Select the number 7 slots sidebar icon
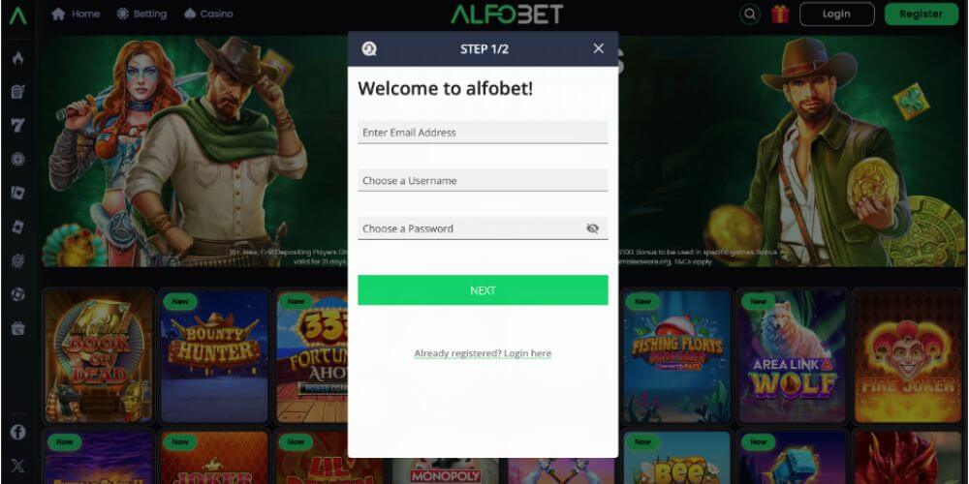Image resolution: width=969 pixels, height=484 pixels. pyautogui.click(x=17, y=125)
